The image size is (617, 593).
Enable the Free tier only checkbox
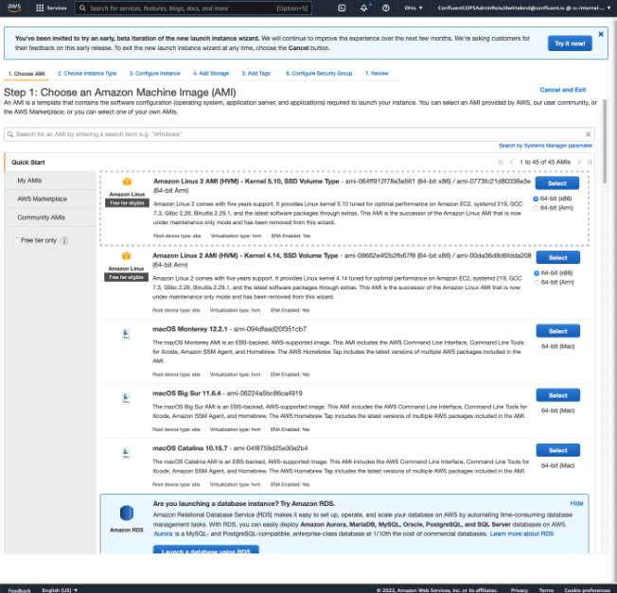(x=17, y=240)
